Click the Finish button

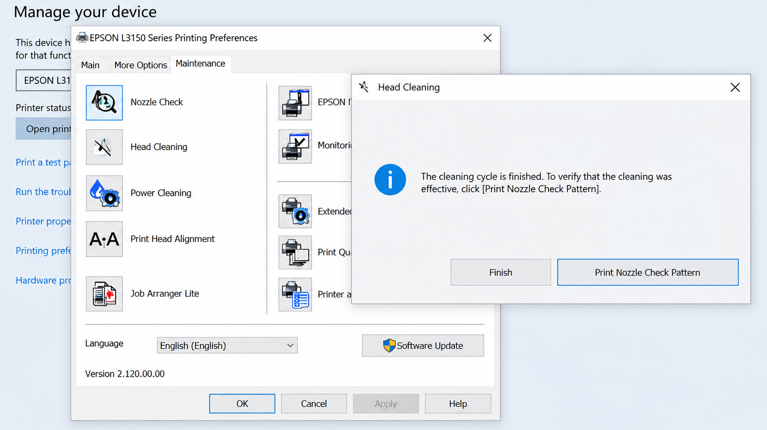click(x=500, y=272)
